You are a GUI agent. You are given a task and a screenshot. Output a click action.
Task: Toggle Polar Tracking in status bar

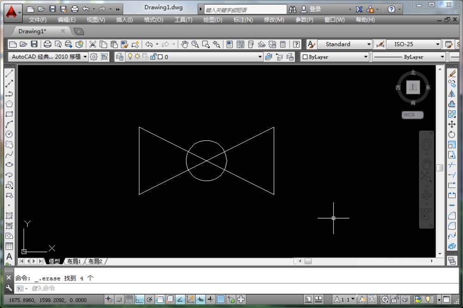[x=150, y=300]
